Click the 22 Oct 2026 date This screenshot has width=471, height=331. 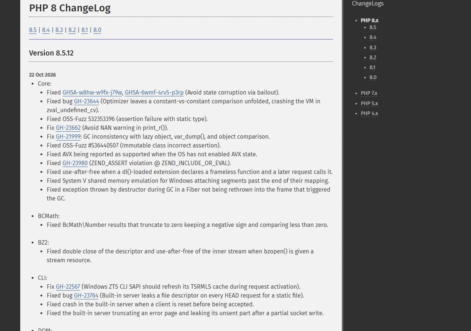(42, 75)
